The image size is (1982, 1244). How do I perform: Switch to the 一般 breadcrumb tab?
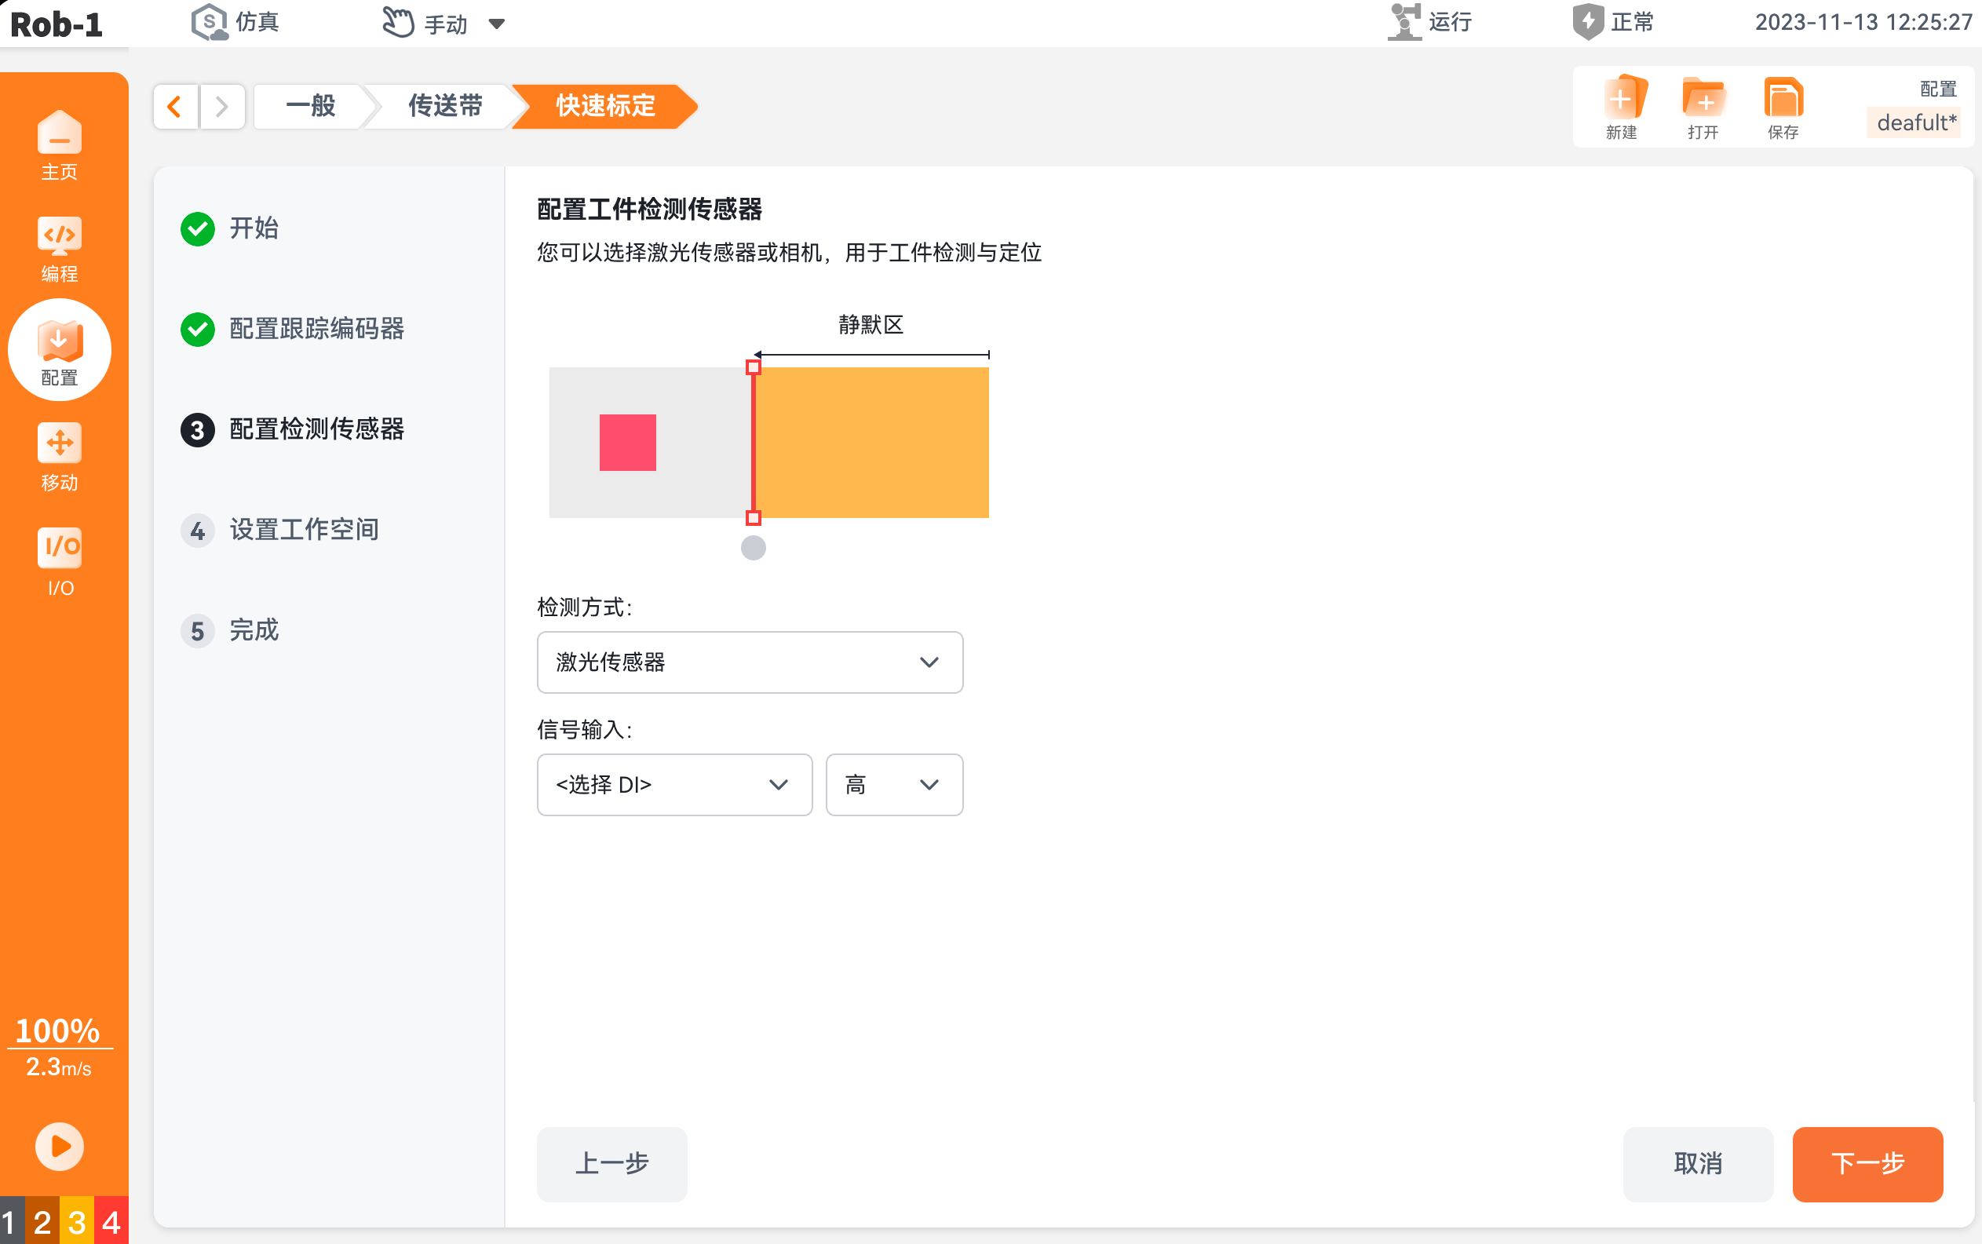coord(311,106)
